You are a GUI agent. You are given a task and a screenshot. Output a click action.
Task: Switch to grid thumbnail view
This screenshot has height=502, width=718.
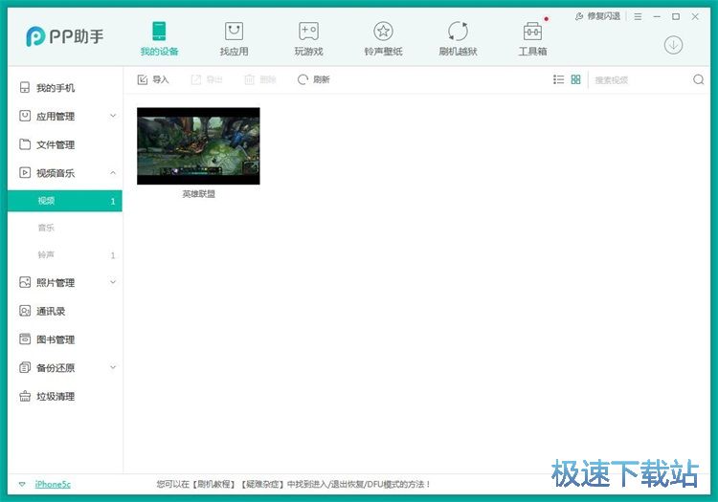click(575, 79)
